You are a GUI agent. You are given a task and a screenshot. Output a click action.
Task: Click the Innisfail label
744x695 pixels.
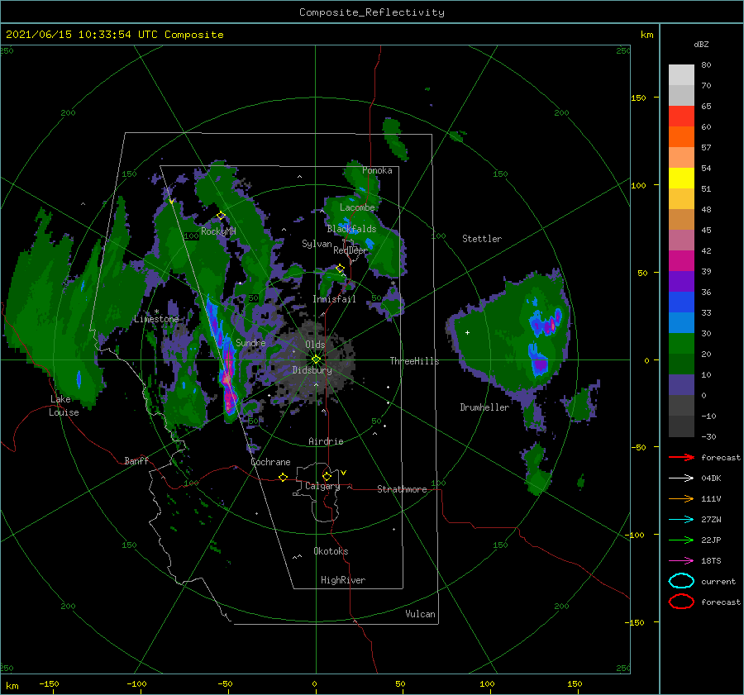(334, 299)
